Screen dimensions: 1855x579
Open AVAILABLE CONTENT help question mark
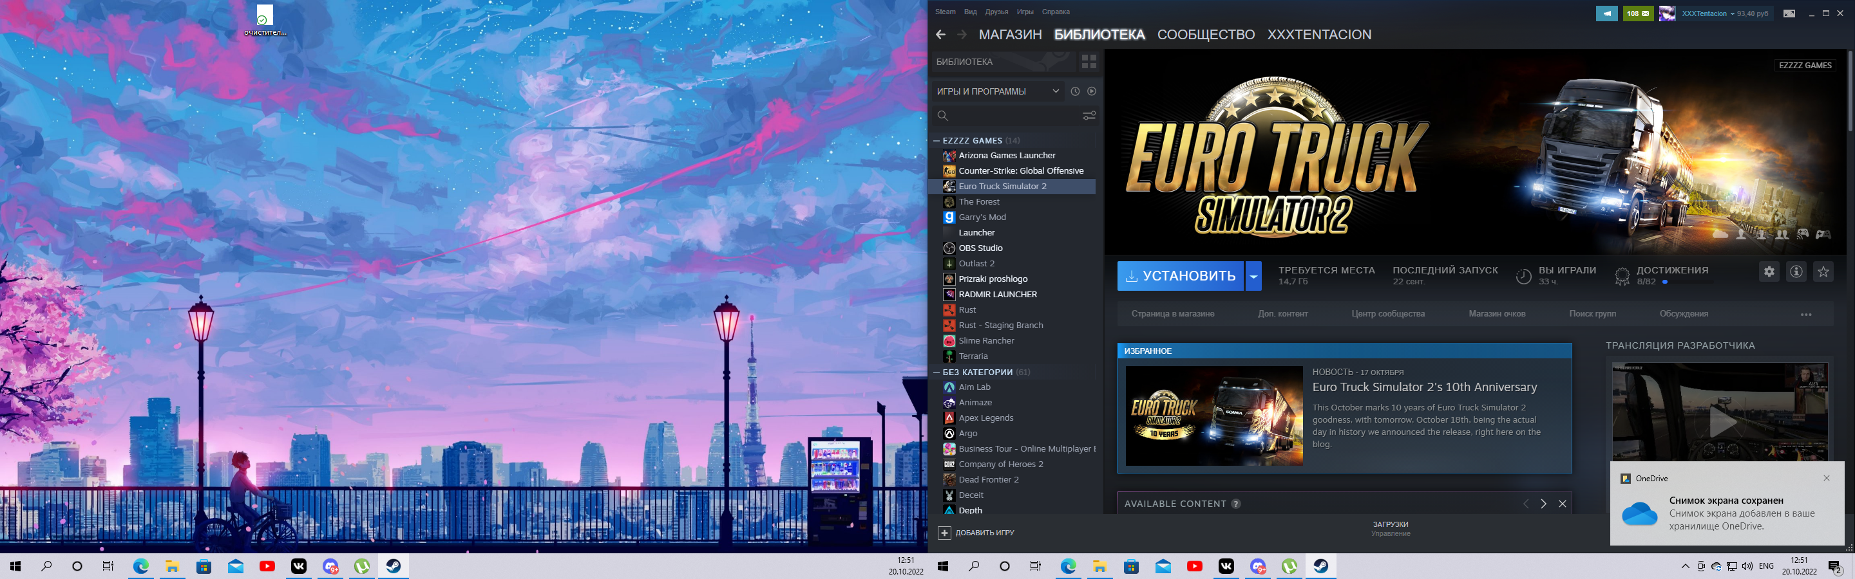point(1236,504)
